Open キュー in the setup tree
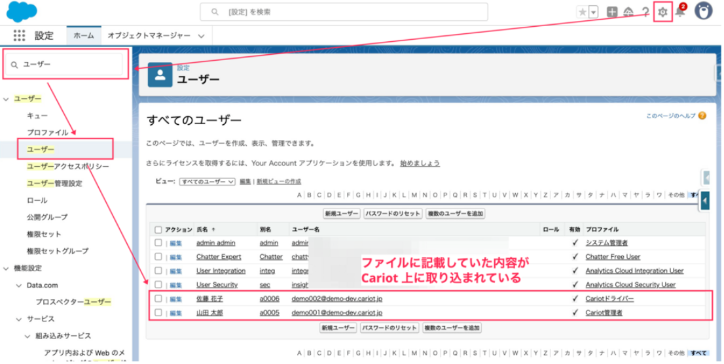Image resolution: width=724 pixels, height=364 pixels. [x=37, y=116]
